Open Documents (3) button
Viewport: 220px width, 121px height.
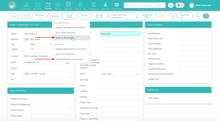(x=185, y=16)
